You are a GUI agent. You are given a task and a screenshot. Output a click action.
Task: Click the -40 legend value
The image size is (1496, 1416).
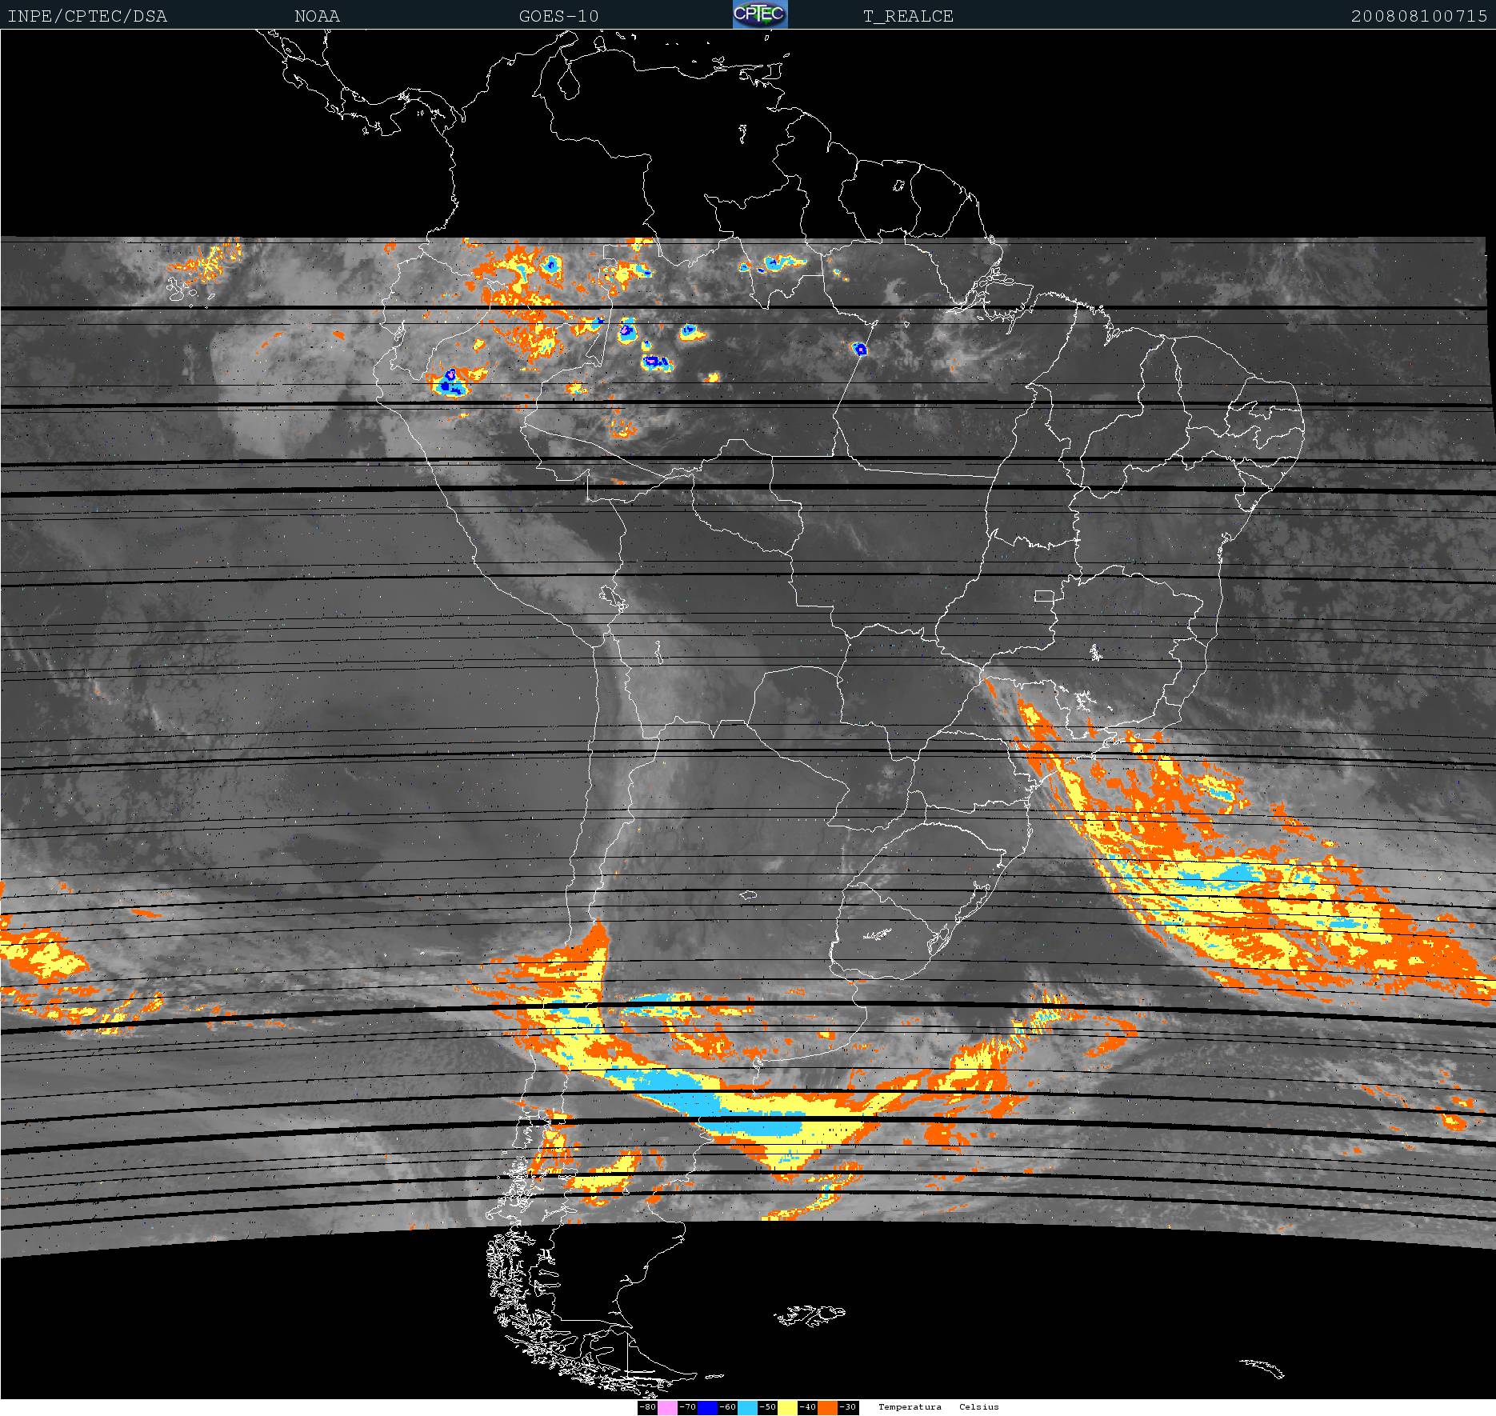pyautogui.click(x=807, y=1407)
